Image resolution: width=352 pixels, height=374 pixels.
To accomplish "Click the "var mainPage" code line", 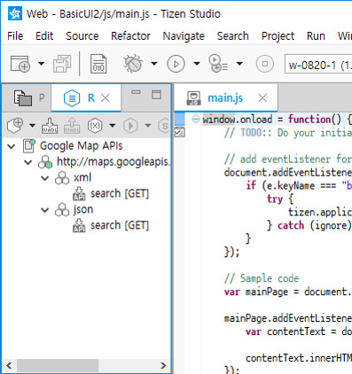I will (x=288, y=292).
